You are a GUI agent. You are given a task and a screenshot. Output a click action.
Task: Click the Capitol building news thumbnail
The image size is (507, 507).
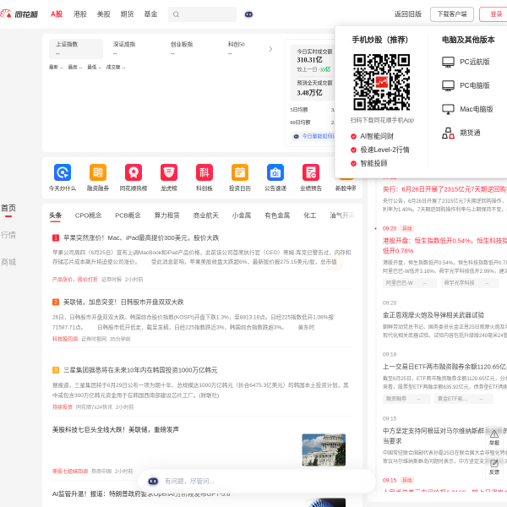[x=324, y=450]
